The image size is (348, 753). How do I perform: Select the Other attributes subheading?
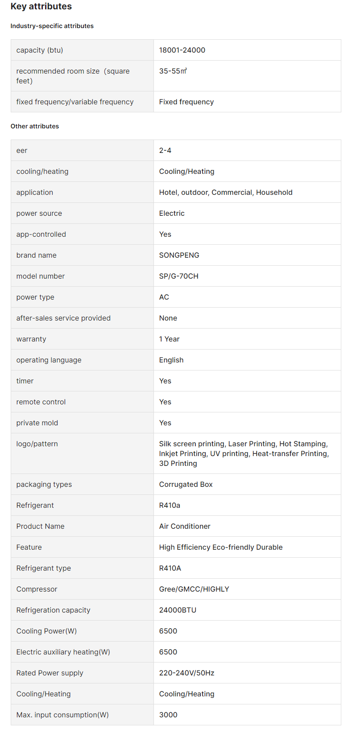pyautogui.click(x=35, y=126)
